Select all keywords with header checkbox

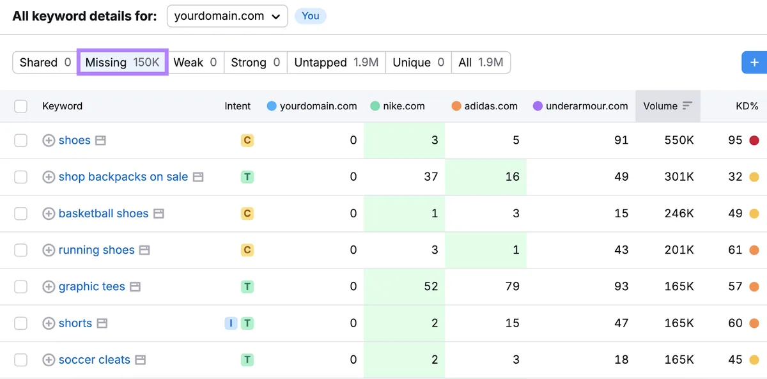click(21, 106)
